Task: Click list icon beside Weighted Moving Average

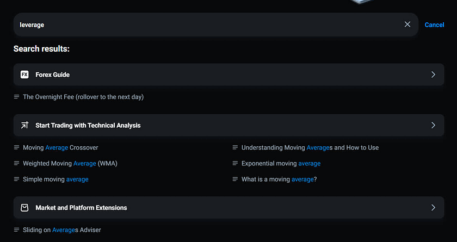Action: (x=17, y=163)
